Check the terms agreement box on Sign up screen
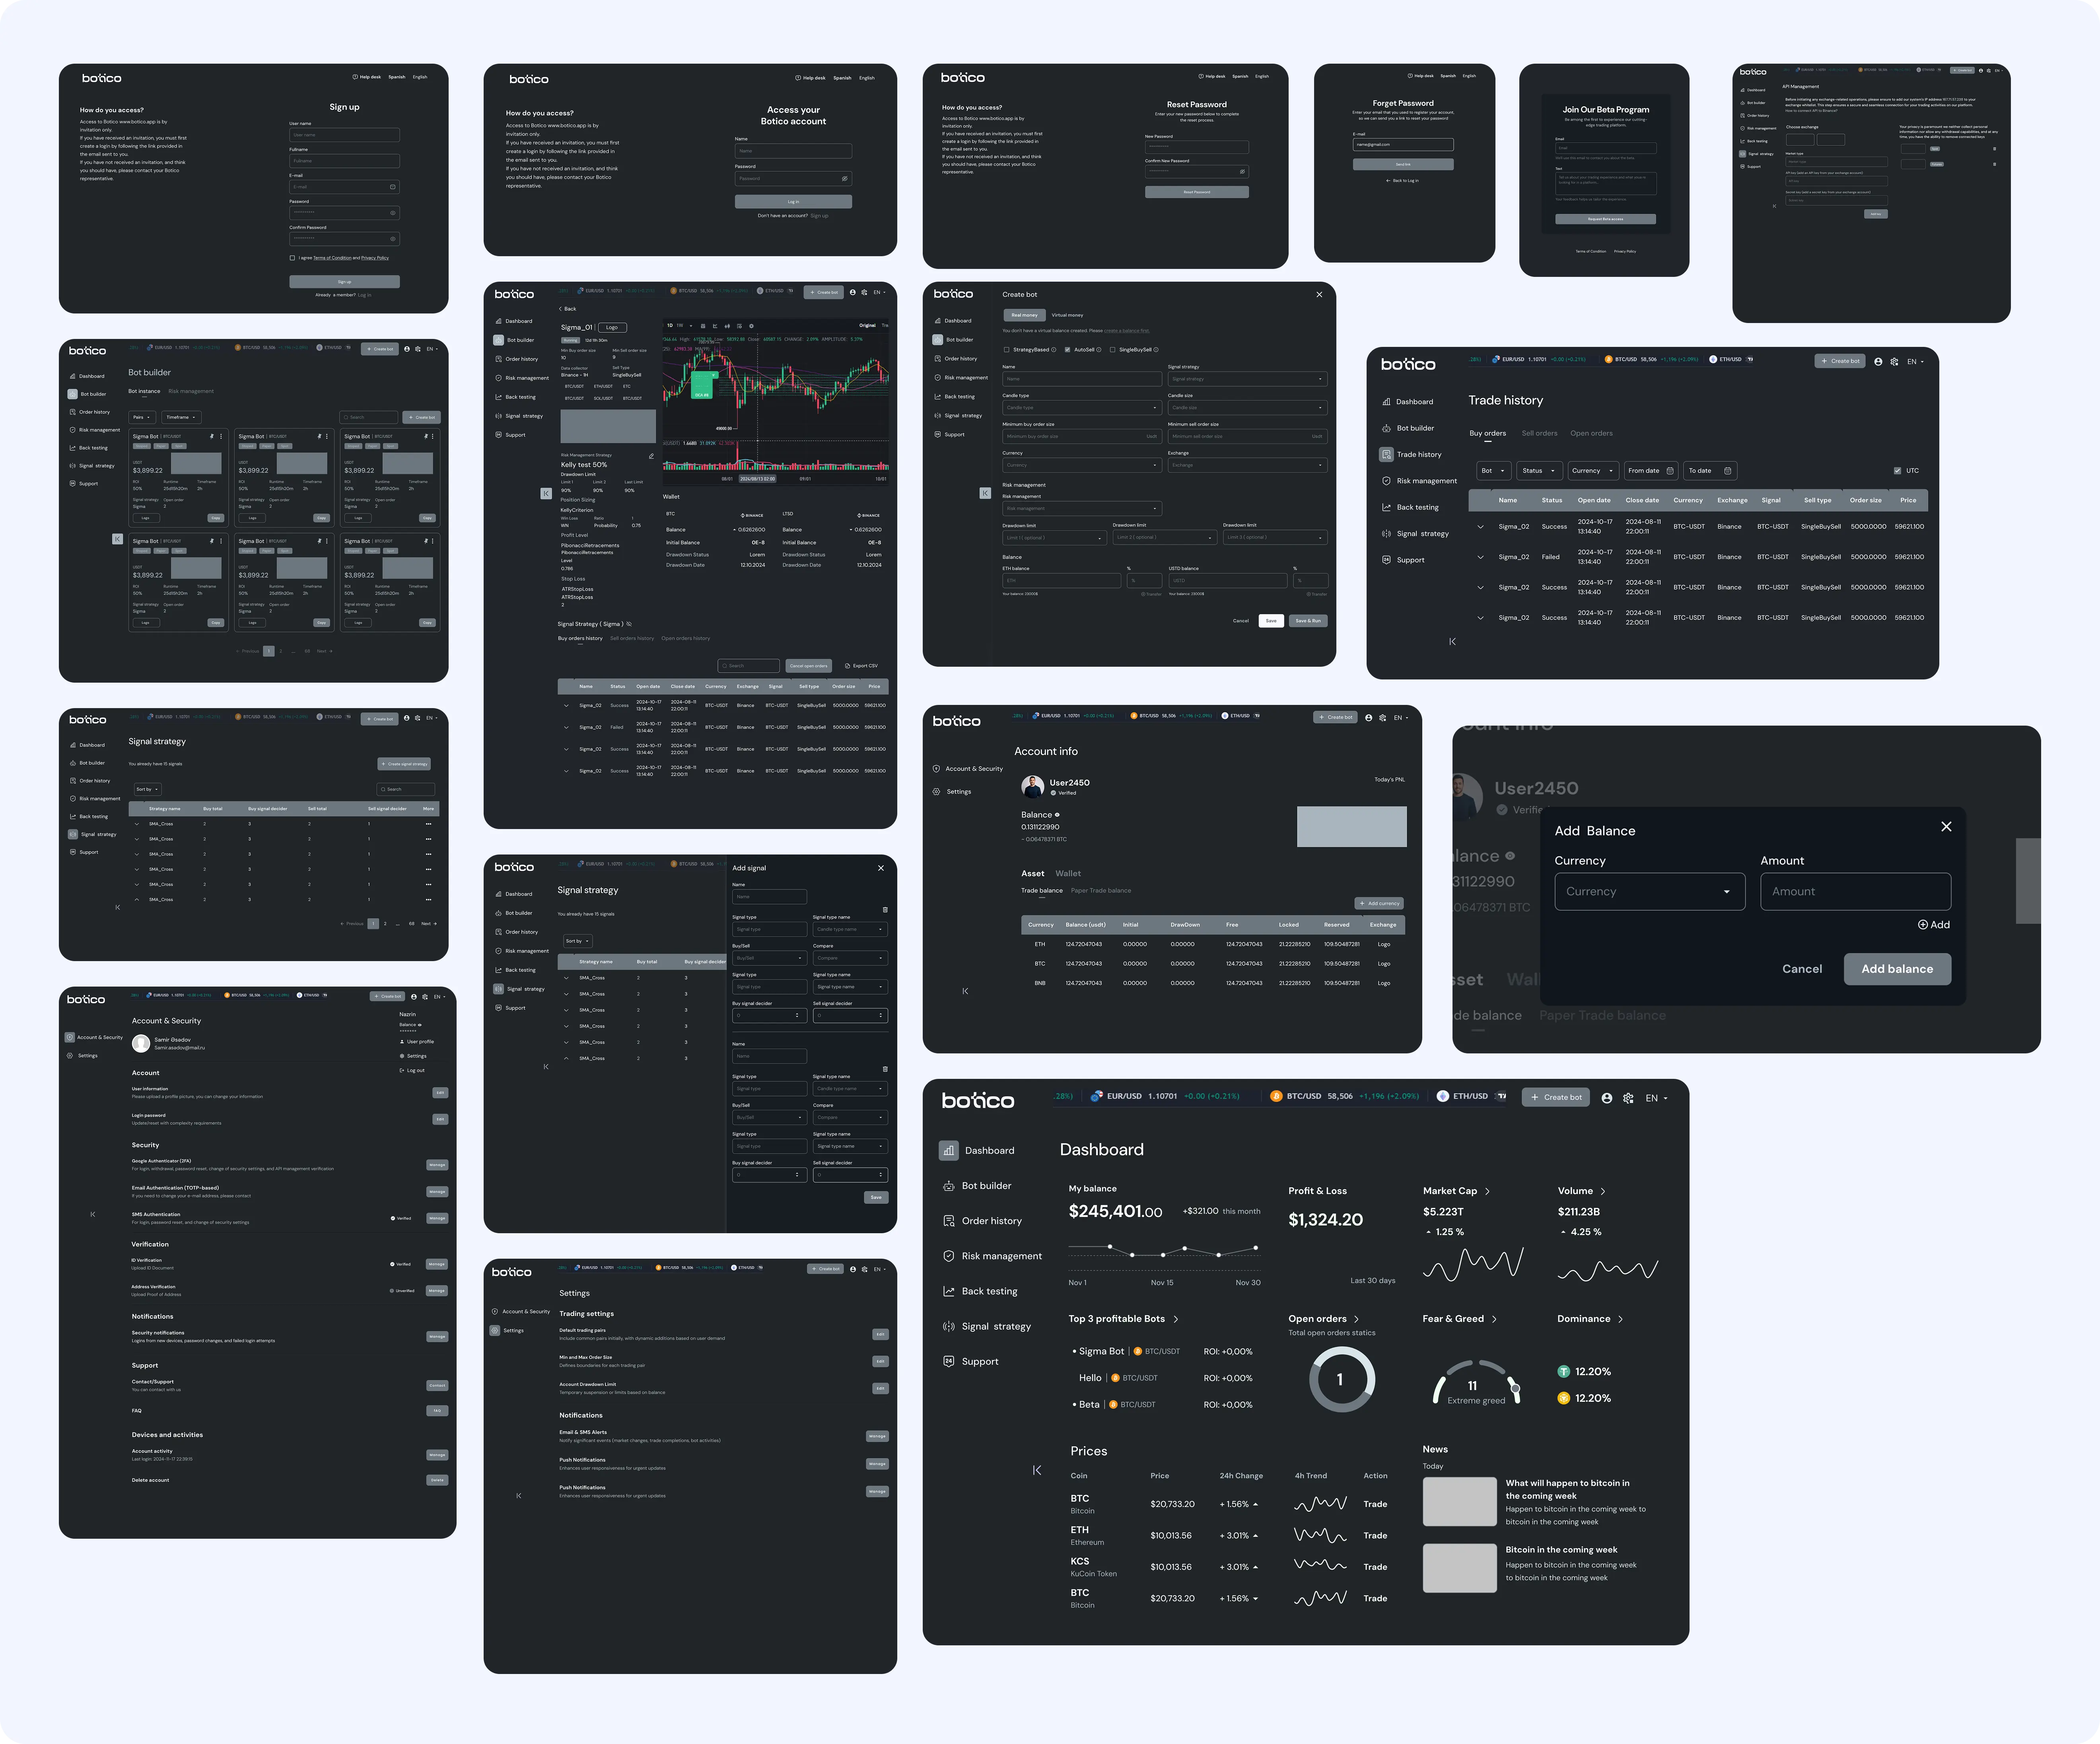 point(292,258)
